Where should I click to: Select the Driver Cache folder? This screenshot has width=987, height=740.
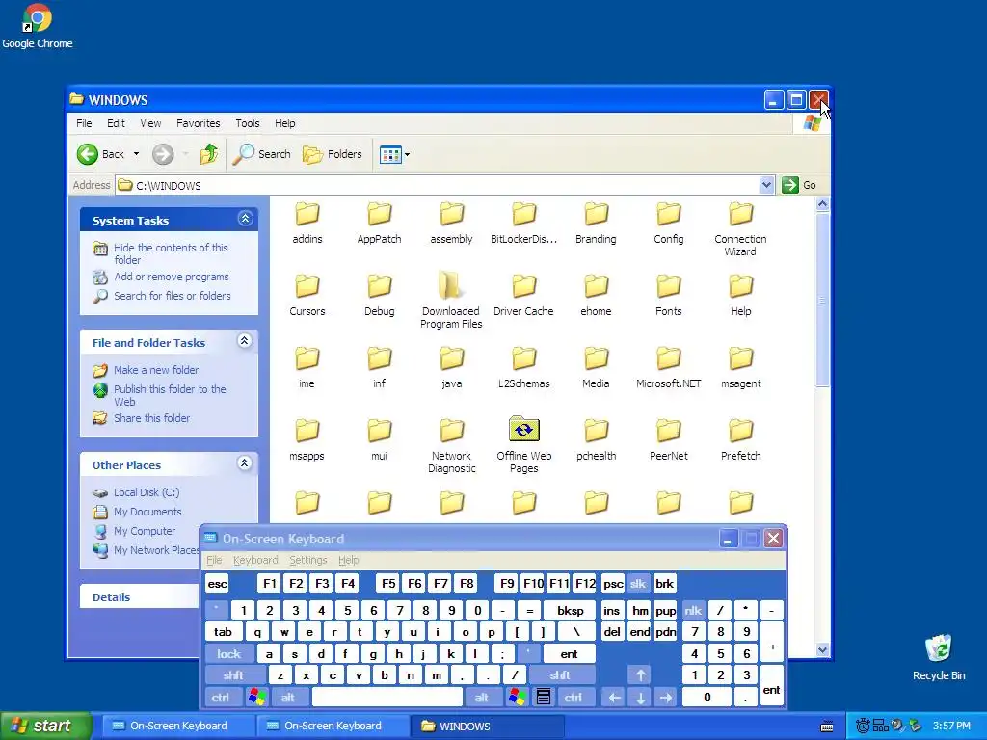tap(523, 295)
